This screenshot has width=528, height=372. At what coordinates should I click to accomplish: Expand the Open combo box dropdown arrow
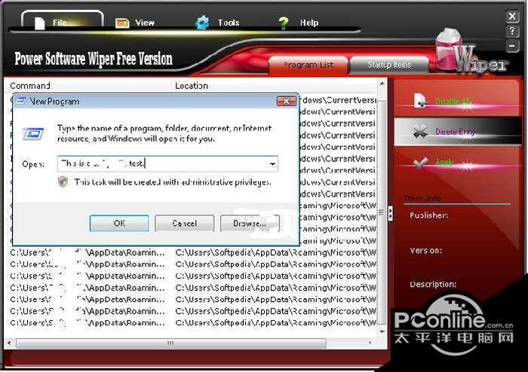tap(272, 163)
